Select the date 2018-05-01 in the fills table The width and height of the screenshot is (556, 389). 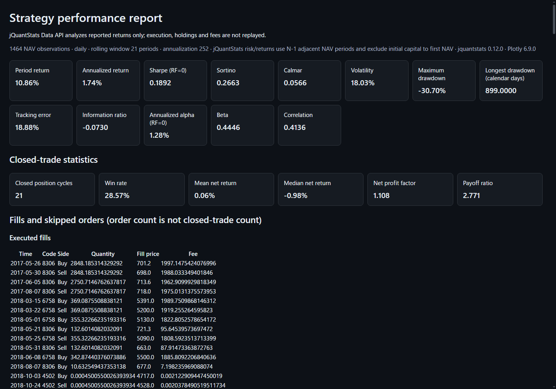tap(25, 320)
